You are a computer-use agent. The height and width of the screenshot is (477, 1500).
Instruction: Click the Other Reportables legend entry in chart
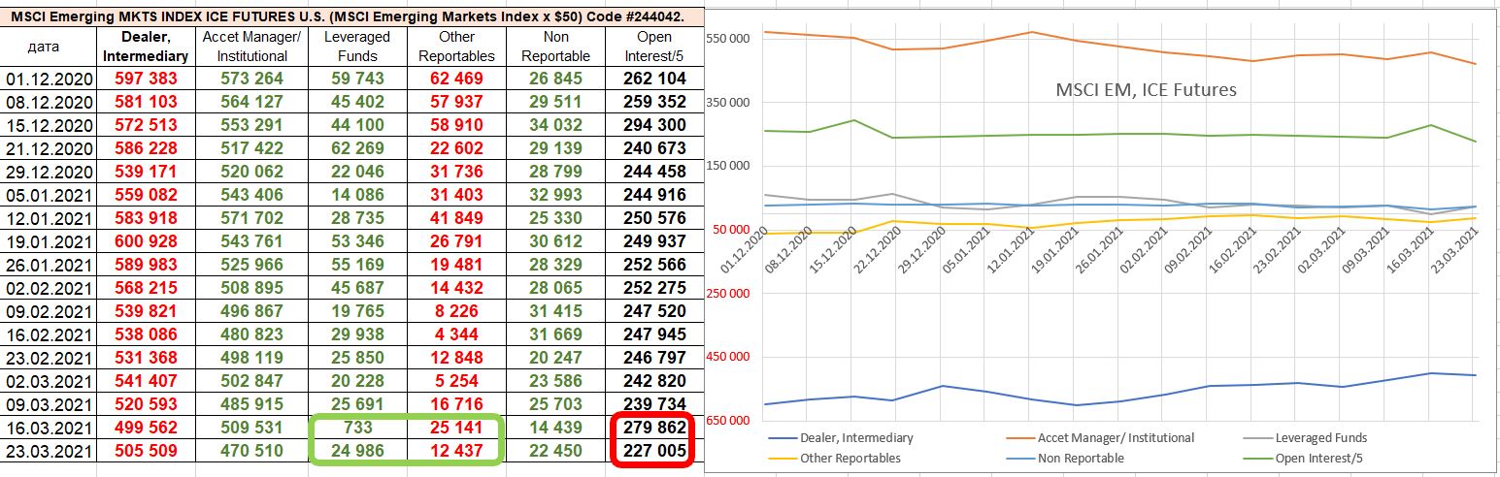point(850,458)
